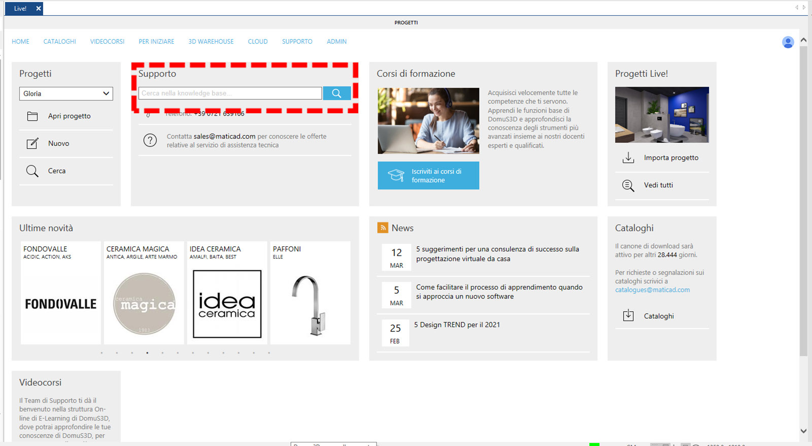Image resolution: width=812 pixels, height=446 pixels.
Task: Click Importa progetto
Action: tap(671, 158)
